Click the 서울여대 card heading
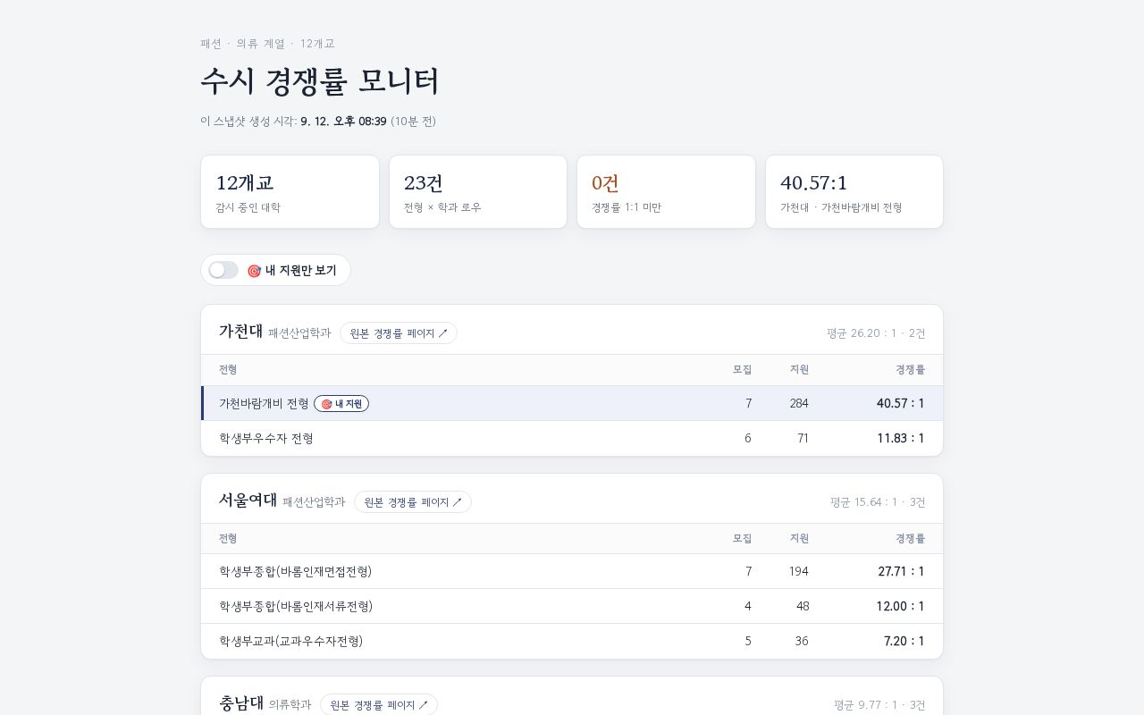The width and height of the screenshot is (1144, 715). [x=248, y=500]
